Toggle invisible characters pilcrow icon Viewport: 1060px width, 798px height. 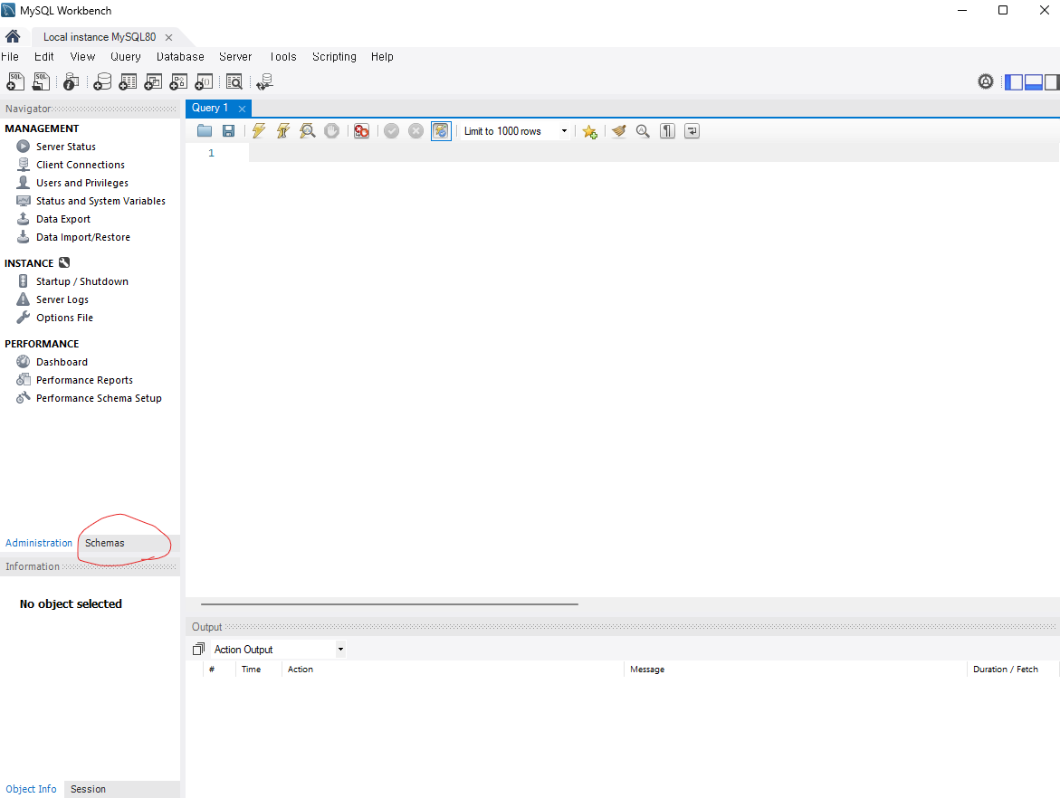[x=667, y=131]
